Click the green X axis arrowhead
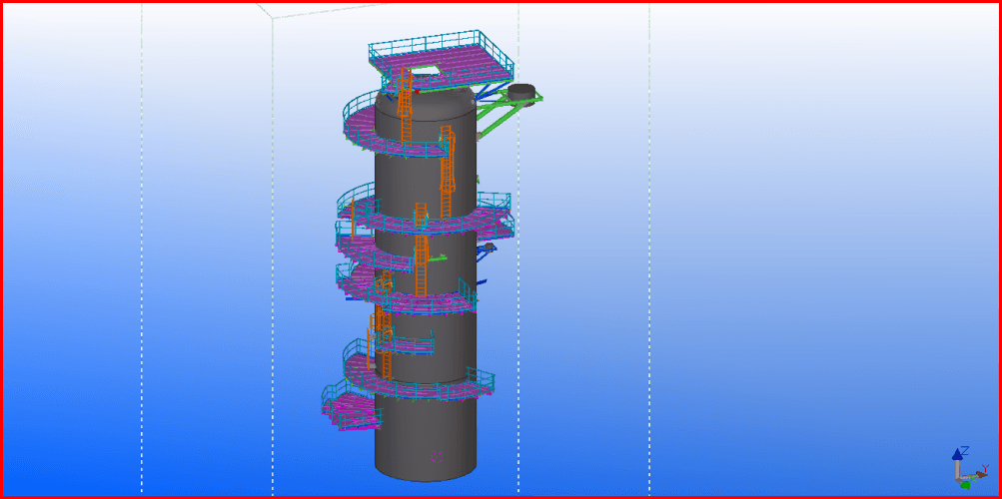 [965, 485]
